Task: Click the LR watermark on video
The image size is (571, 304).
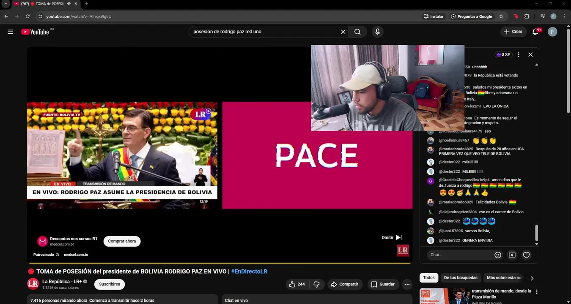Action: click(x=403, y=250)
